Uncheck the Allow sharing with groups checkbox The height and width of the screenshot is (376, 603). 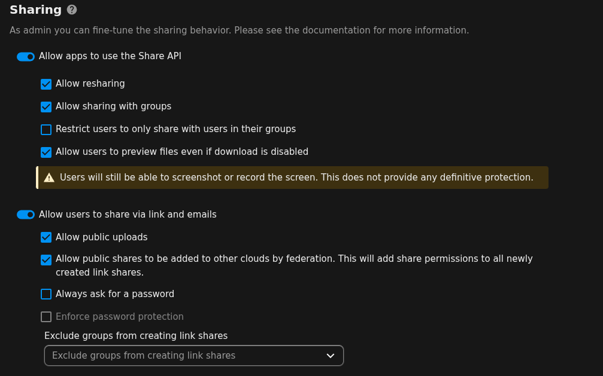[46, 107]
